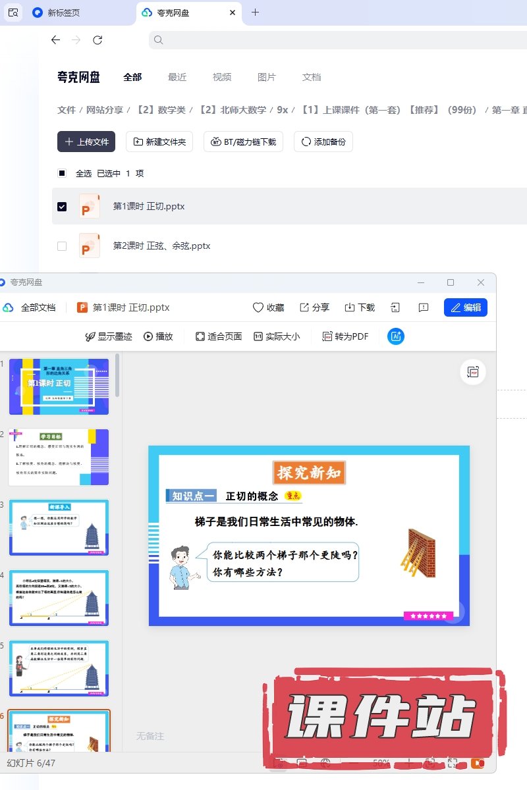Click the 数学类 breadcrumb folder link
The height and width of the screenshot is (790, 527).
(161, 110)
